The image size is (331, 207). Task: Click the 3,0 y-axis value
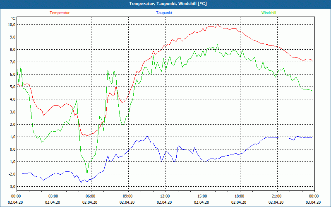13,112
